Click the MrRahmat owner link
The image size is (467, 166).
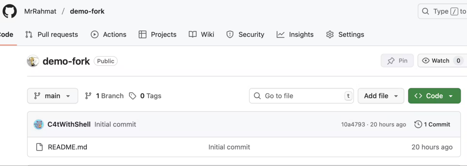pos(40,11)
